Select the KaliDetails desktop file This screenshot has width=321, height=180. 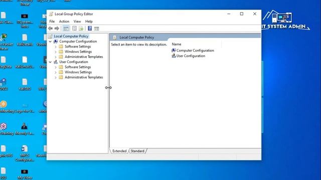[25, 40]
